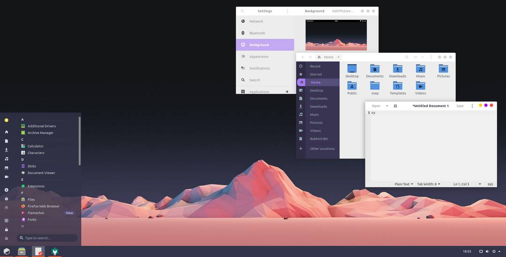
Task: Go forward in the Files window
Action: pyautogui.click(x=310, y=57)
